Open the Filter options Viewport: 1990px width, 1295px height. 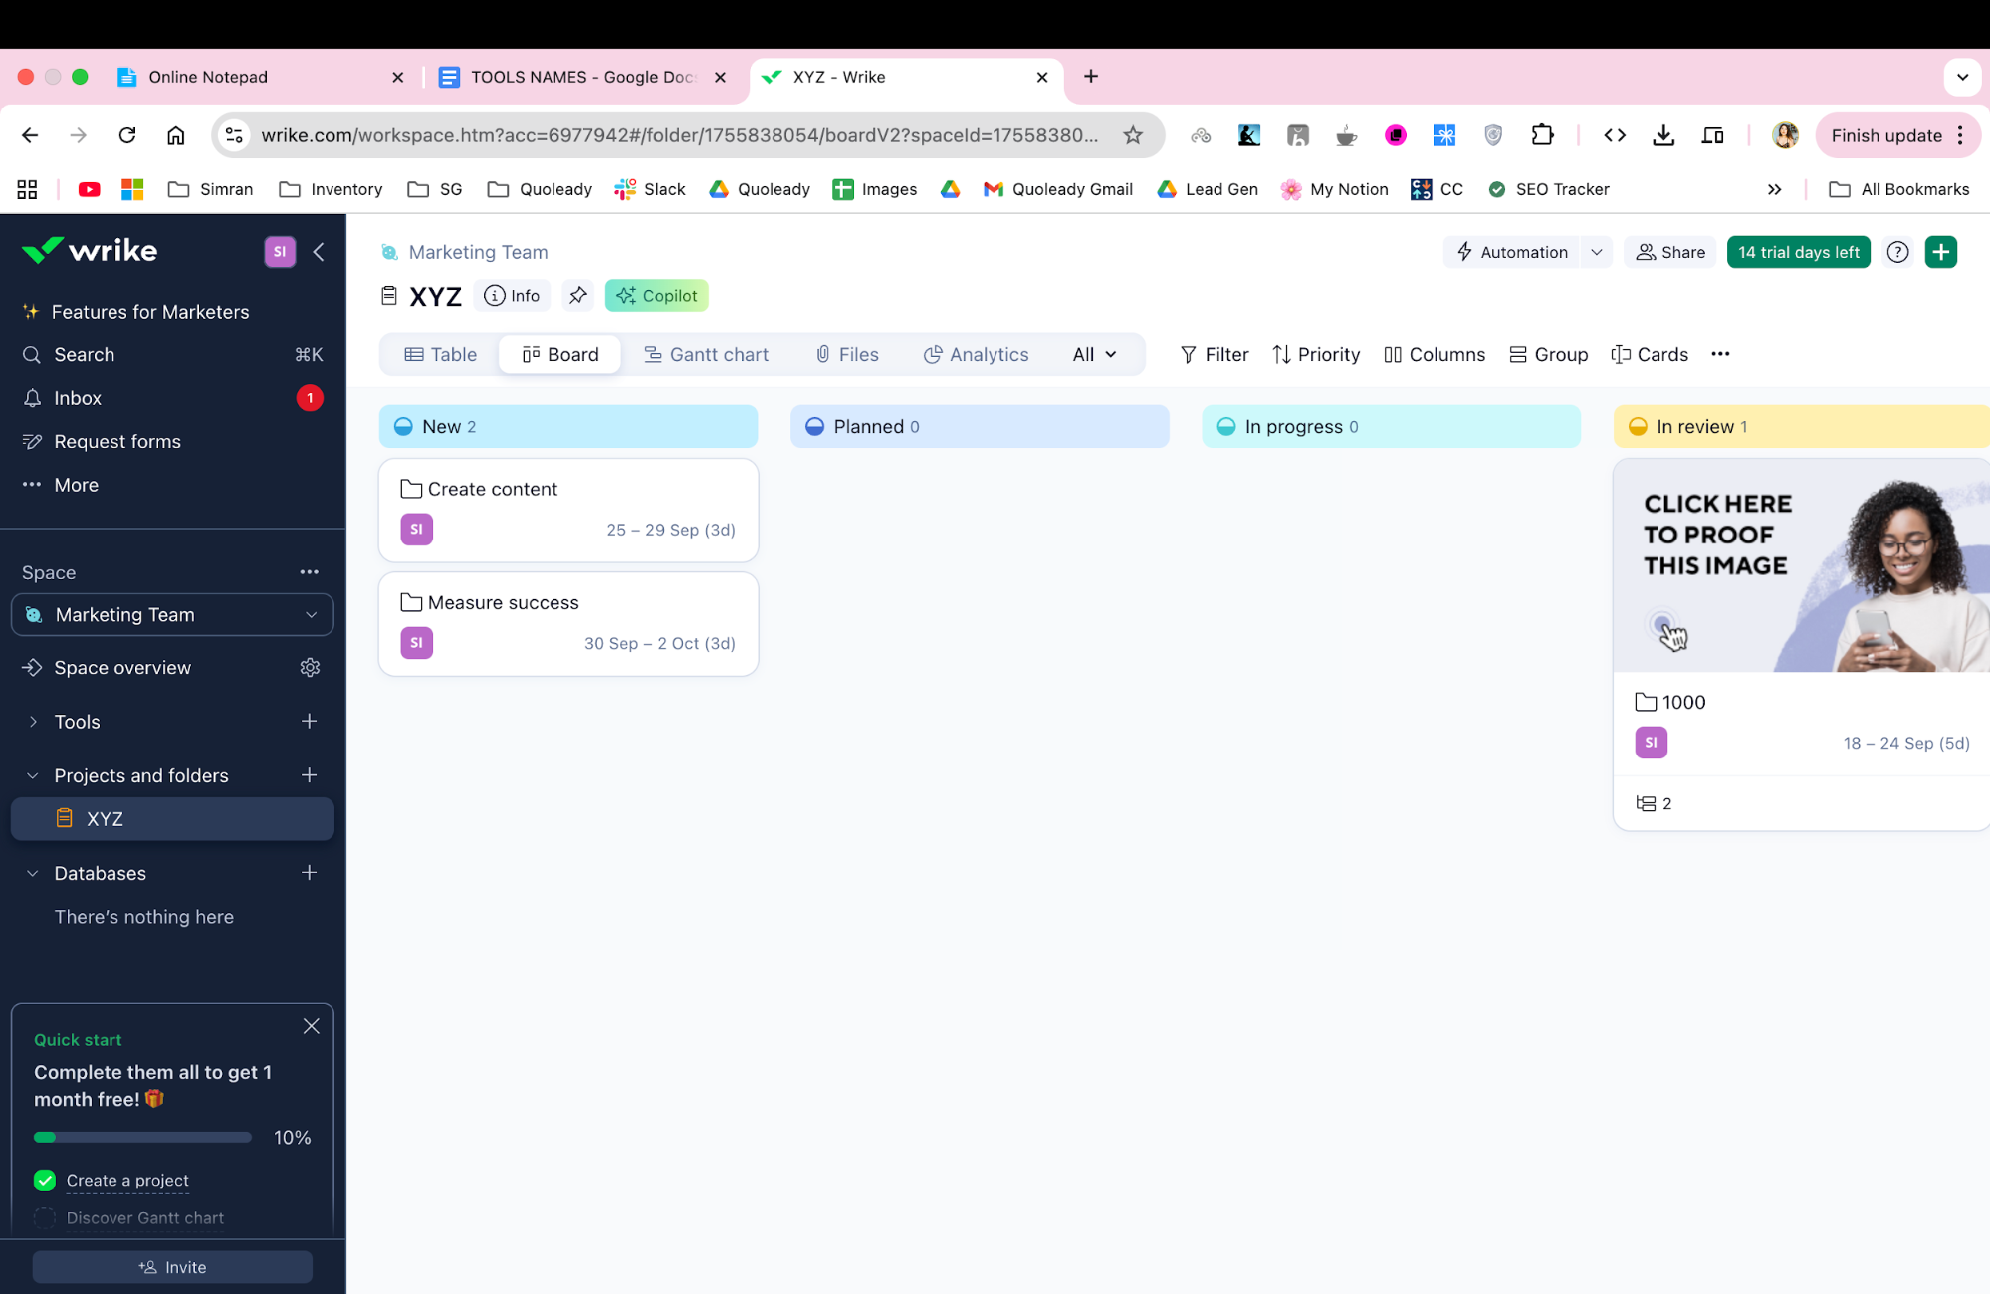(x=1214, y=354)
